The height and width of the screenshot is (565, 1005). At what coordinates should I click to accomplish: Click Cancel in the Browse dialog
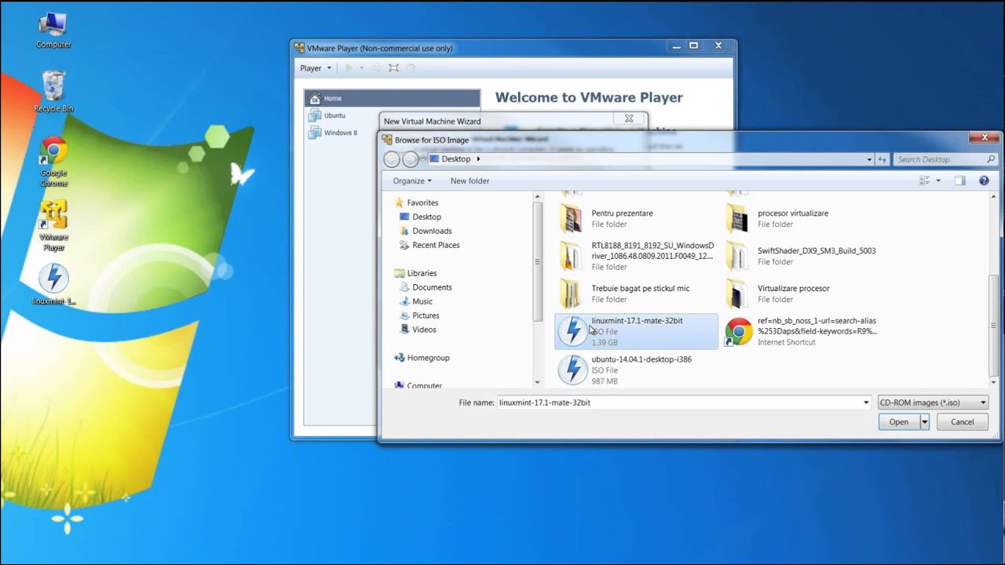[x=963, y=422]
